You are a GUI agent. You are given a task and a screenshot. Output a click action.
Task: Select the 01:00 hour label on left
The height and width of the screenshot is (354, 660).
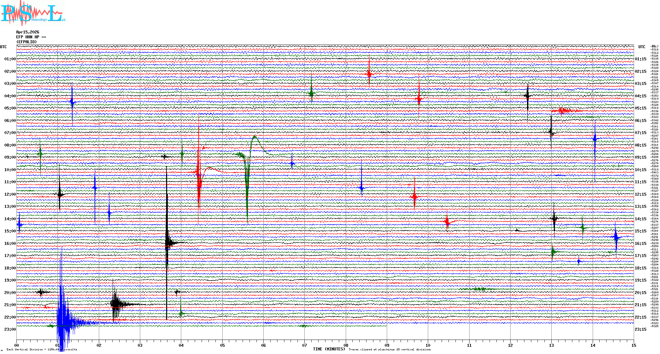(x=10, y=59)
